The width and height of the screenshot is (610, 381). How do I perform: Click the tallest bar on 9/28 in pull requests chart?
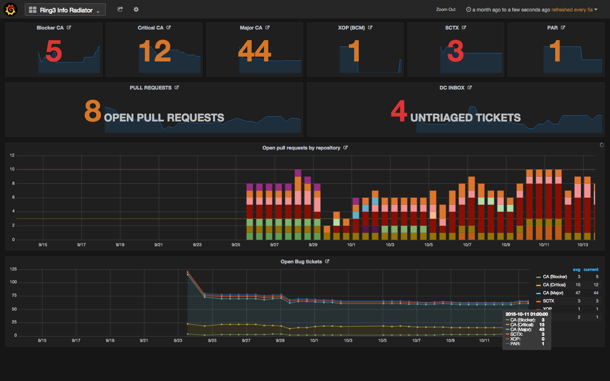[298, 204]
